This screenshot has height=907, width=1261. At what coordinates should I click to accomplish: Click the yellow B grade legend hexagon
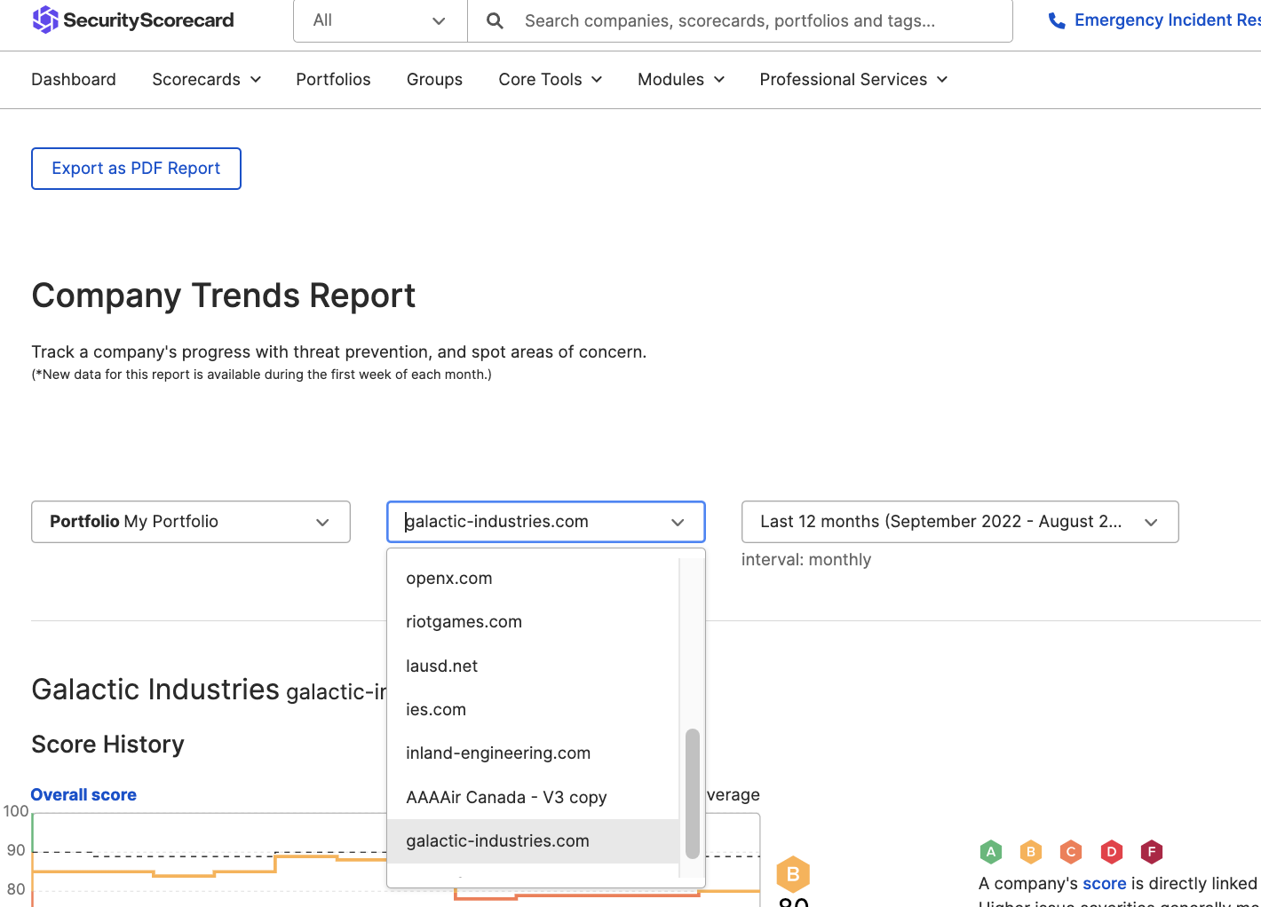[x=1031, y=852]
